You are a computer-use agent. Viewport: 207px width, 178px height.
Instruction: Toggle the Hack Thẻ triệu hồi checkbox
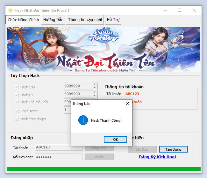coord(17,102)
